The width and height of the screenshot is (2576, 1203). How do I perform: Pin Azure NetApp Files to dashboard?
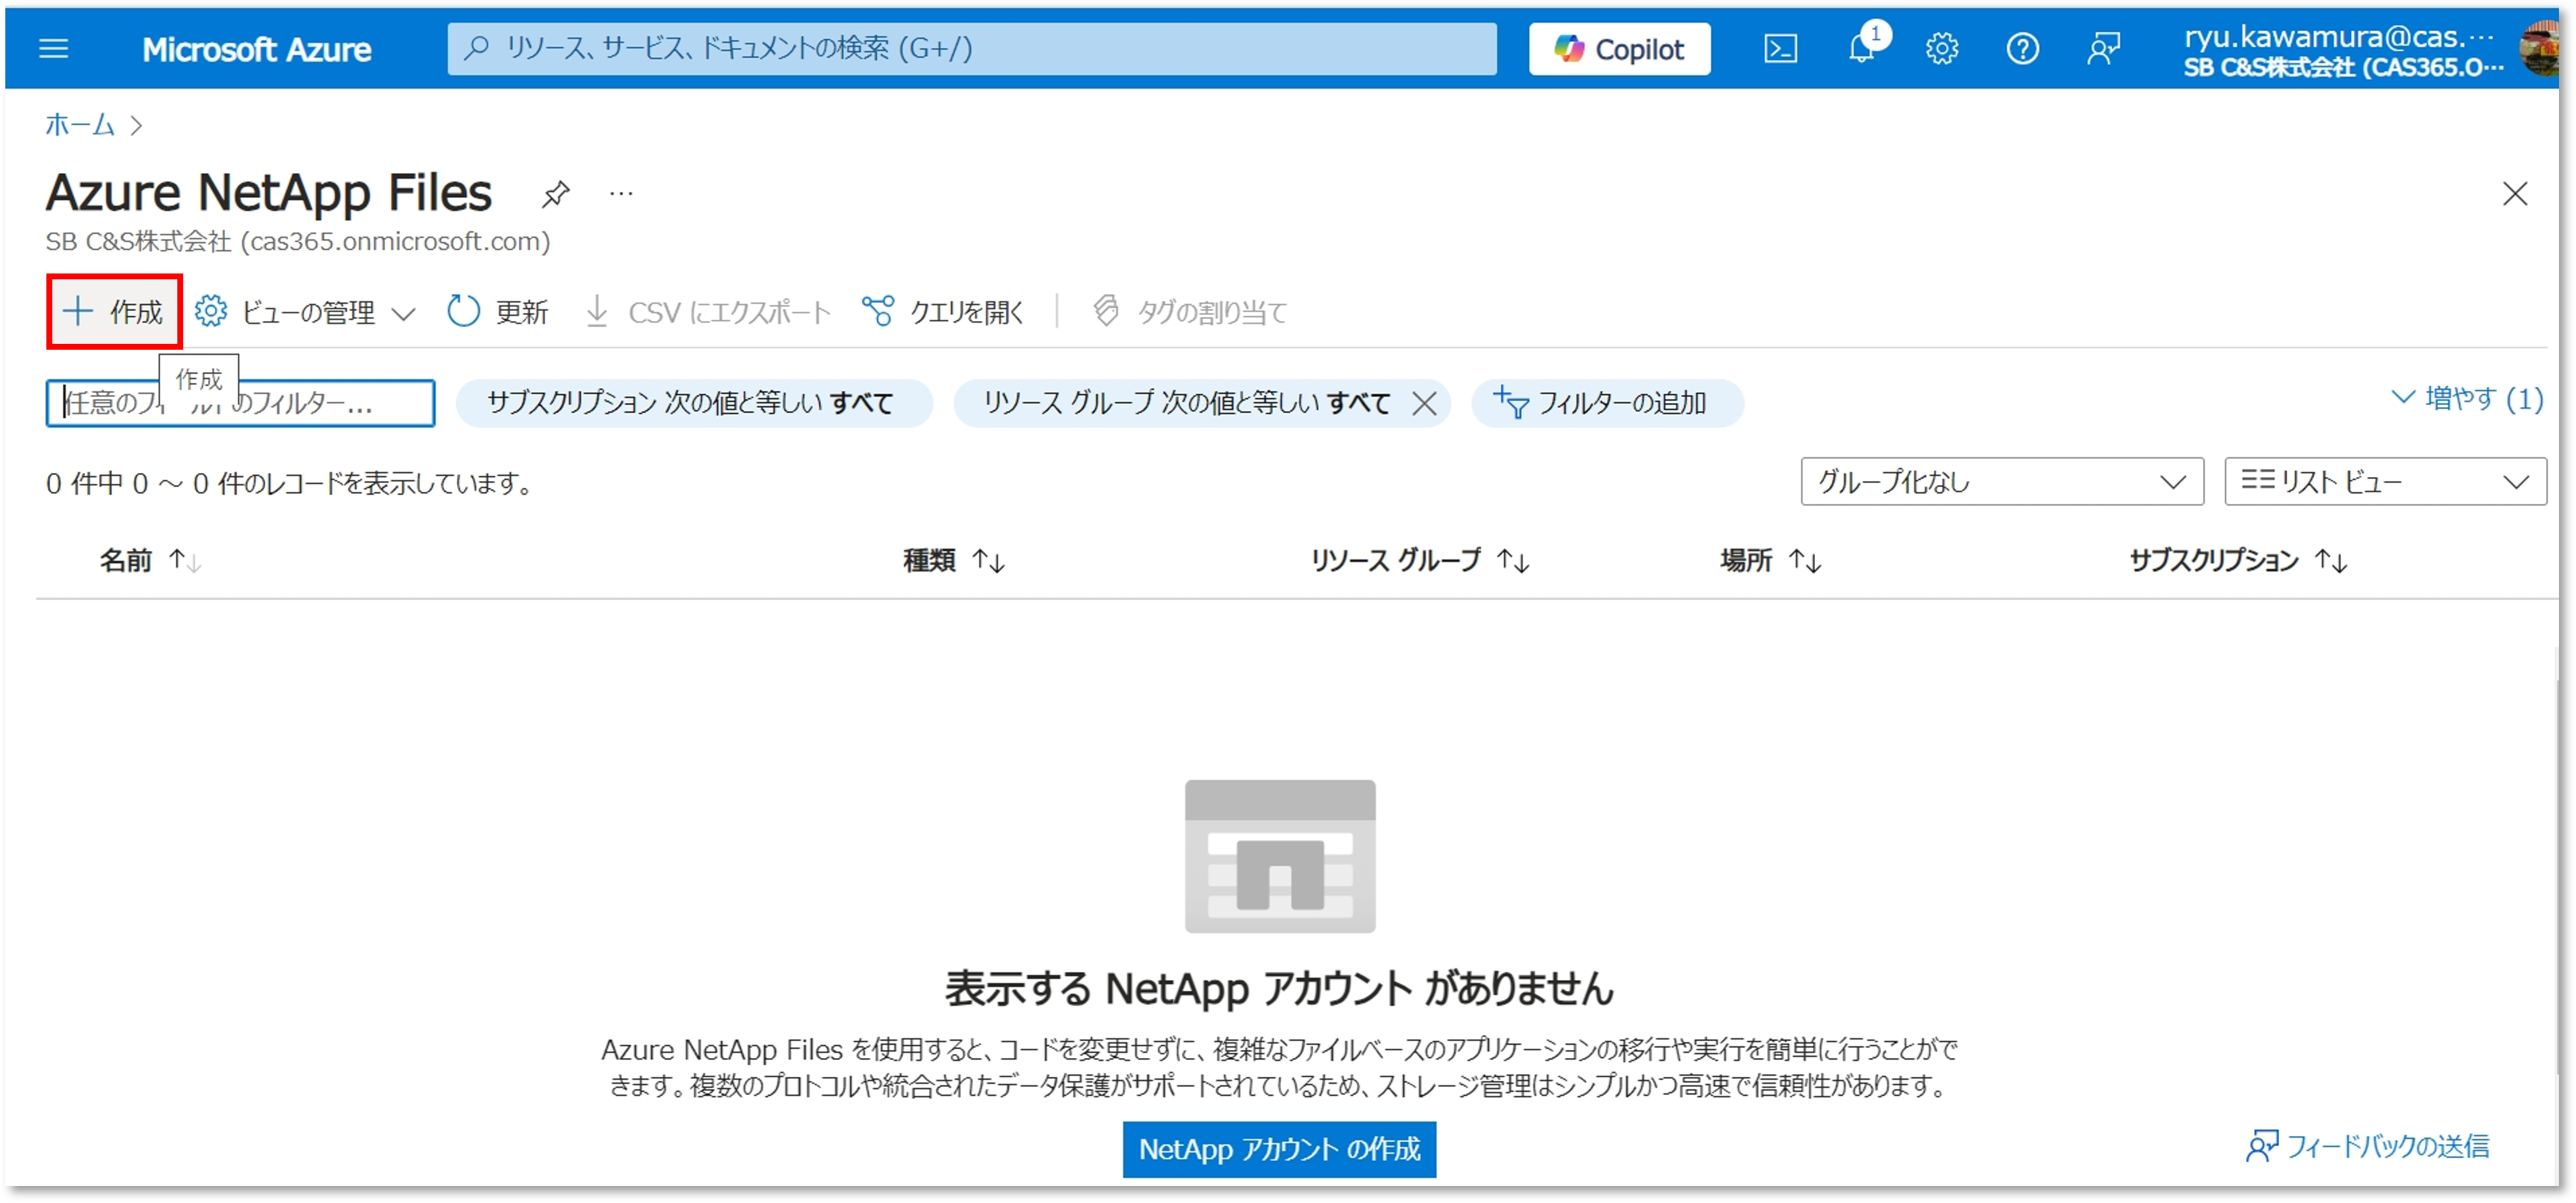[x=555, y=194]
